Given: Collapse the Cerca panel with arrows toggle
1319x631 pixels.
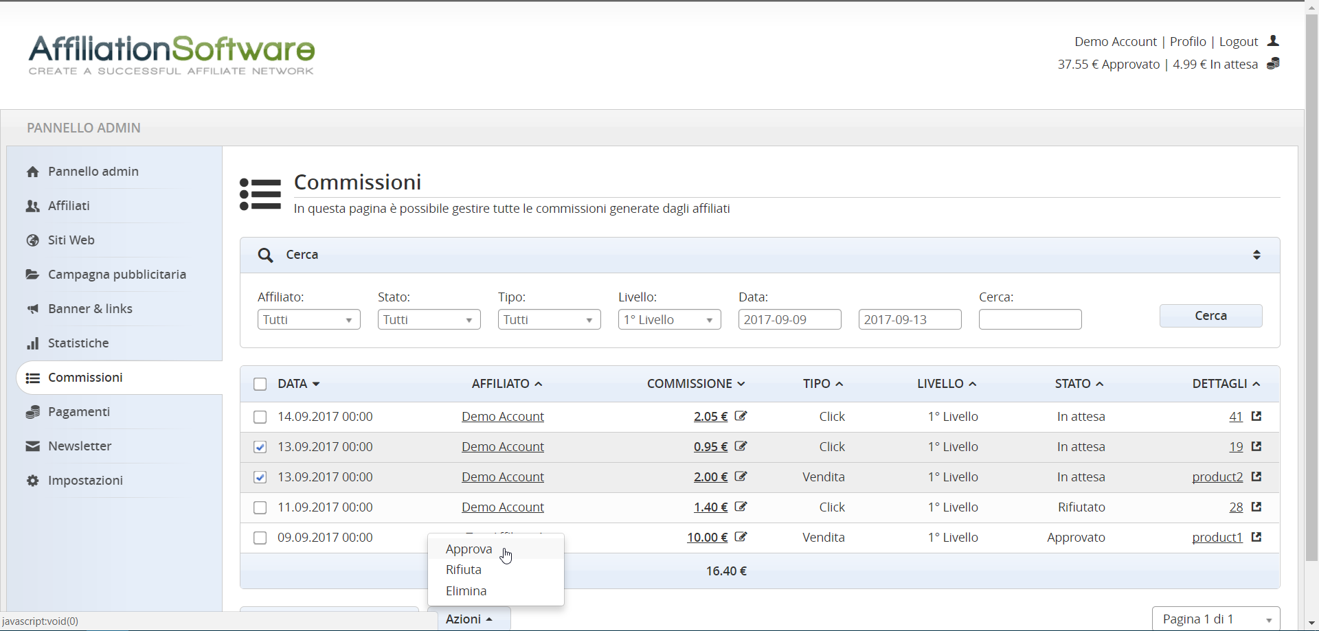Looking at the screenshot, I should (1256, 255).
